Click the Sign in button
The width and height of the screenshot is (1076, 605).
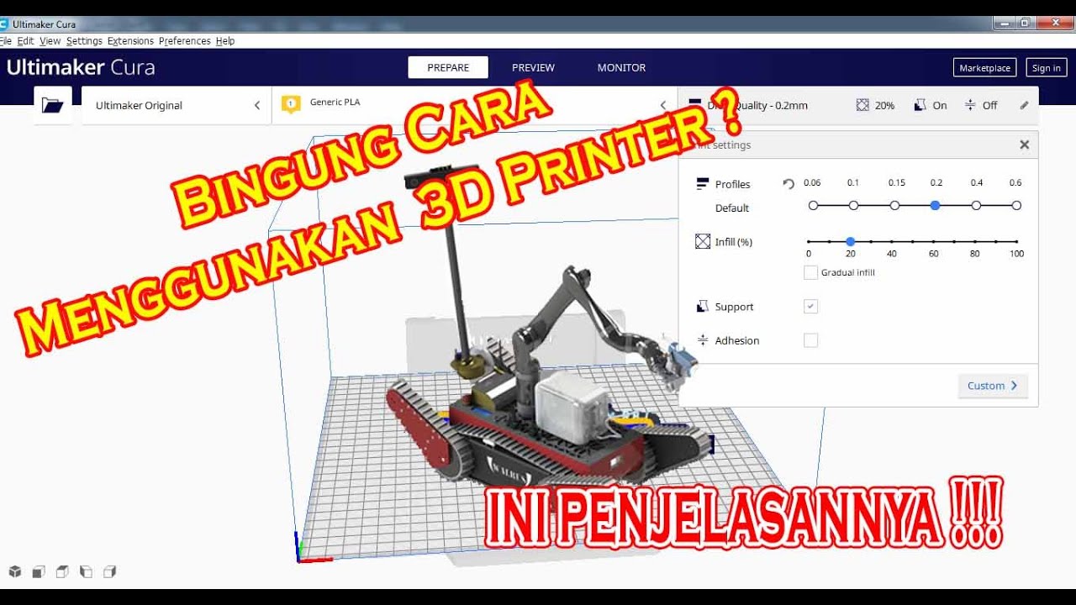tap(1047, 68)
